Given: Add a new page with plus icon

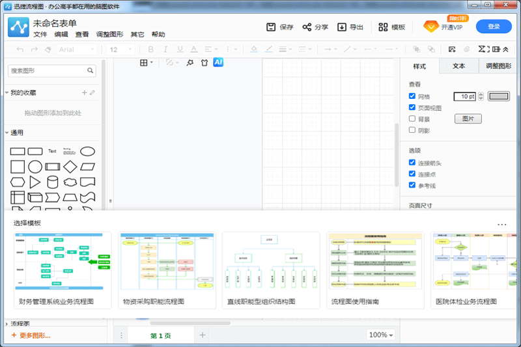Looking at the screenshot, I should coord(203,335).
